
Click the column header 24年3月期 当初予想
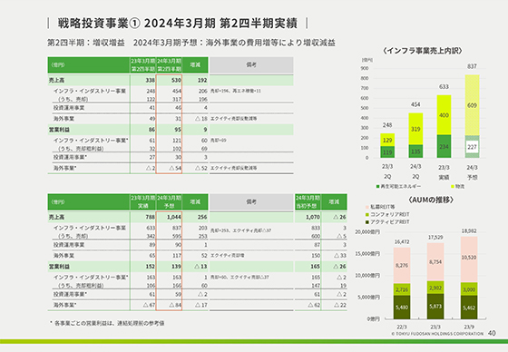point(308,202)
